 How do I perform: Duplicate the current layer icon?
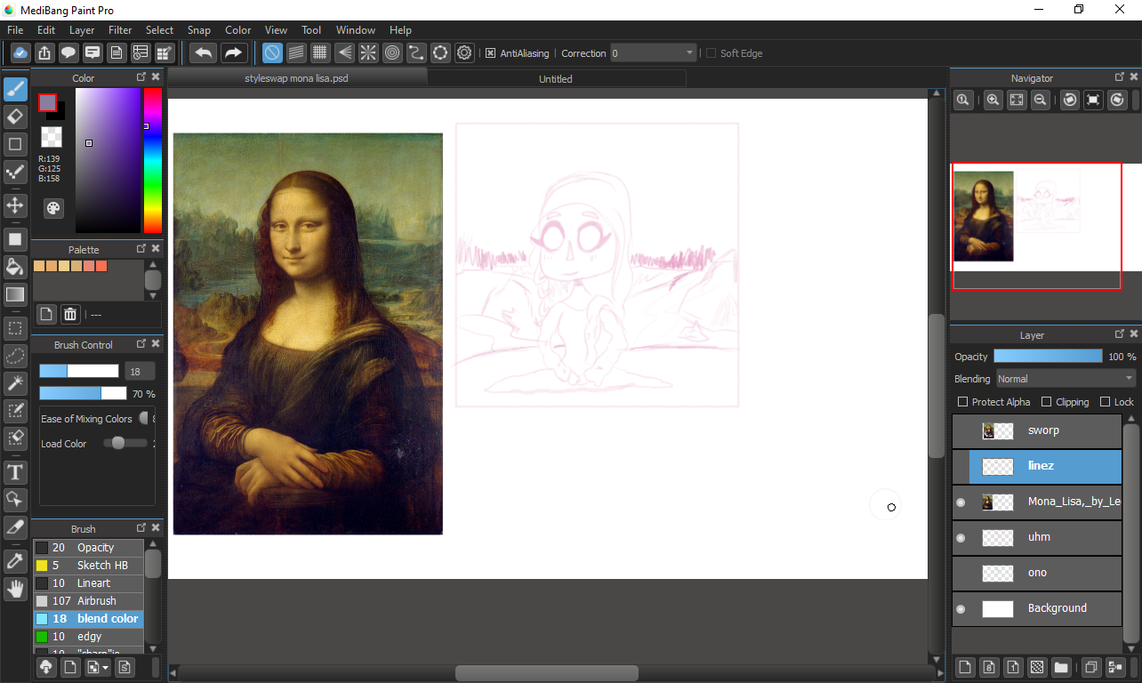click(x=1090, y=667)
